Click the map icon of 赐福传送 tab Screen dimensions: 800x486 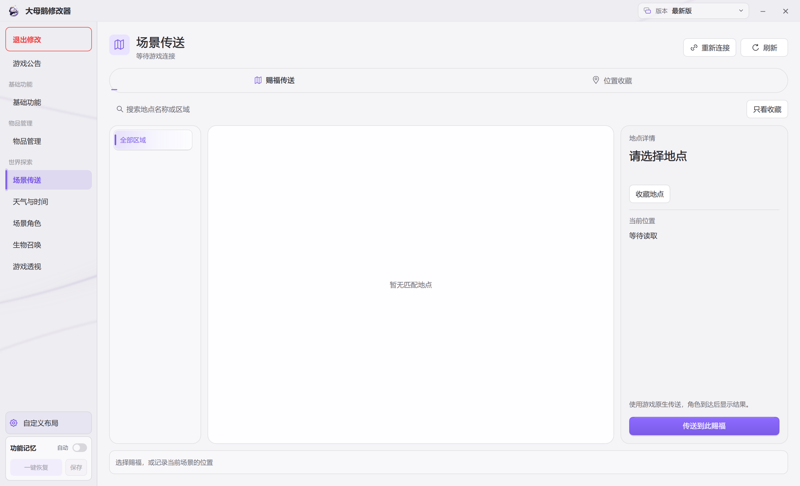(258, 80)
